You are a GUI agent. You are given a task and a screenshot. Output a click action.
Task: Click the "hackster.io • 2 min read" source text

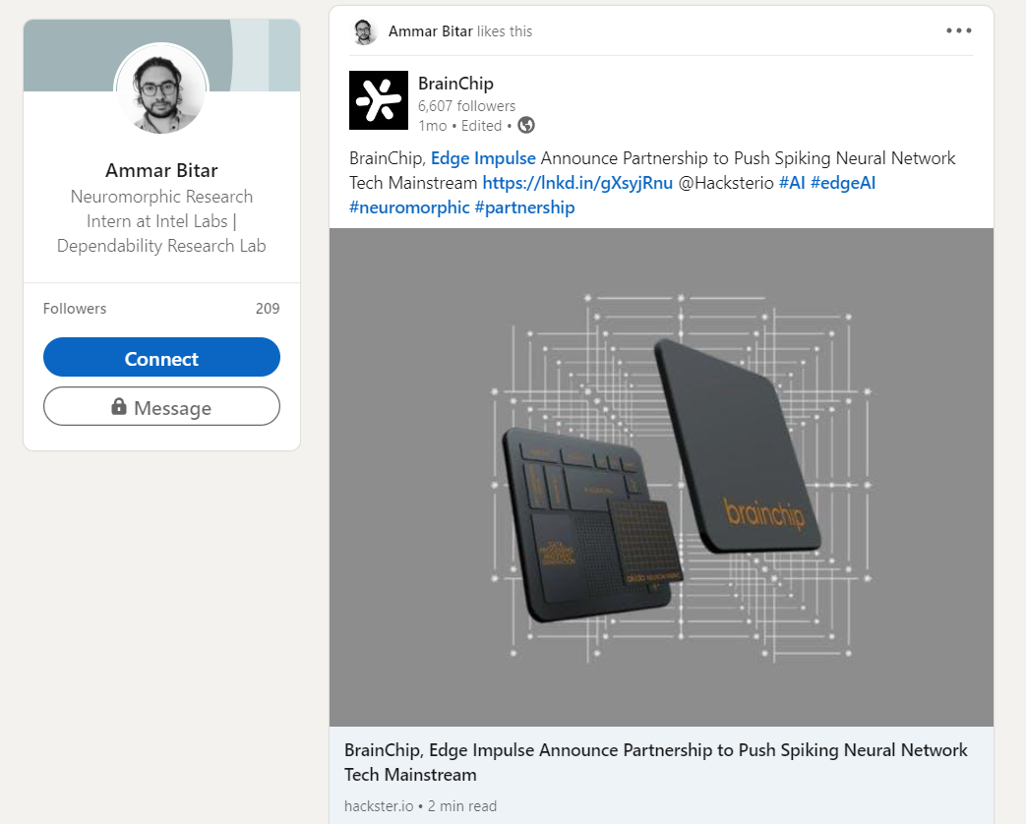pos(420,806)
